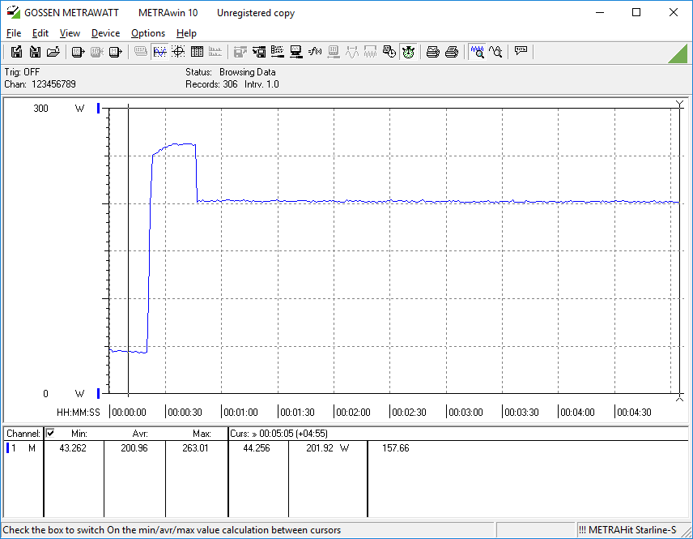Click the grayed-out bar graph view icon

[215, 52]
